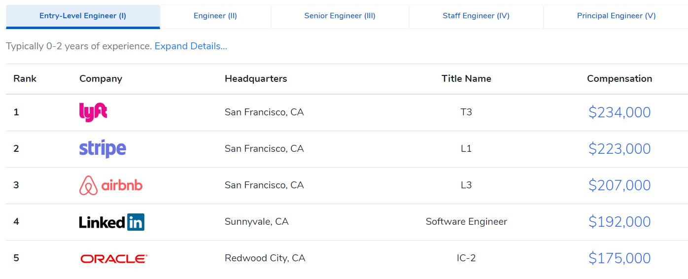
Task: Open LinkedIn's $192,000 compensation link
Action: [619, 222]
